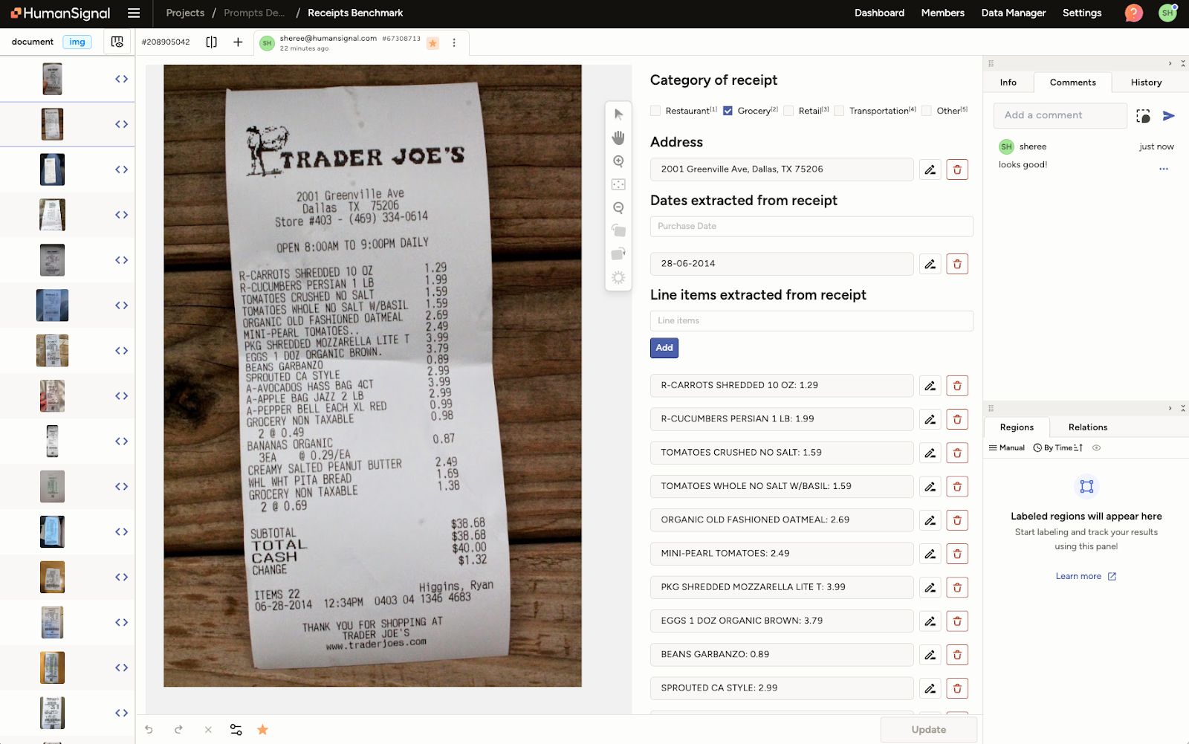Open the three-dot menu on sheree's comment
Image resolution: width=1189 pixels, height=744 pixels.
(1164, 169)
